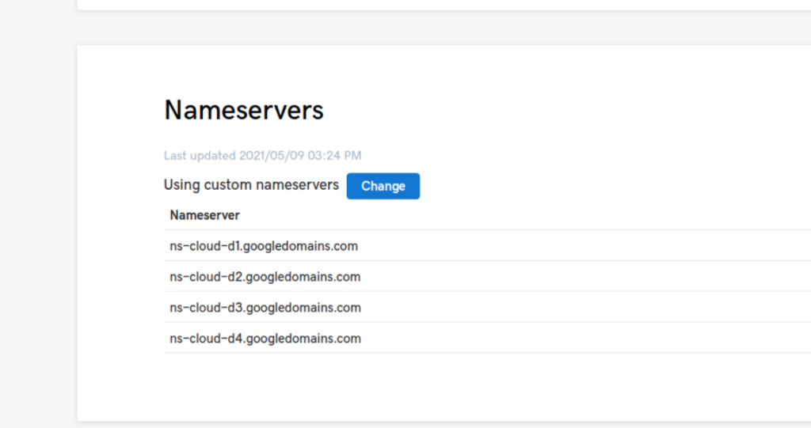This screenshot has width=811, height=428.
Task: Click the grey area below the Nameservers card
Action: [444, 425]
